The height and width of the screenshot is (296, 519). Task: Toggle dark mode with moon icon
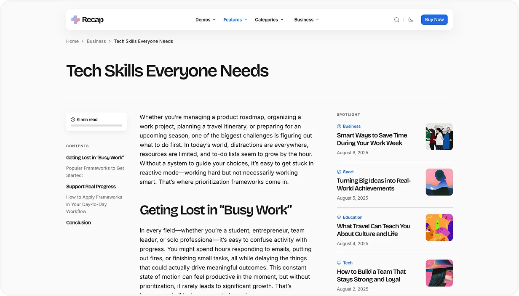tap(411, 20)
